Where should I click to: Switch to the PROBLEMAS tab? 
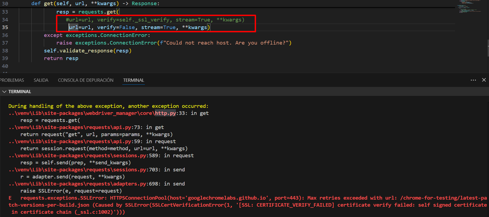(x=12, y=80)
